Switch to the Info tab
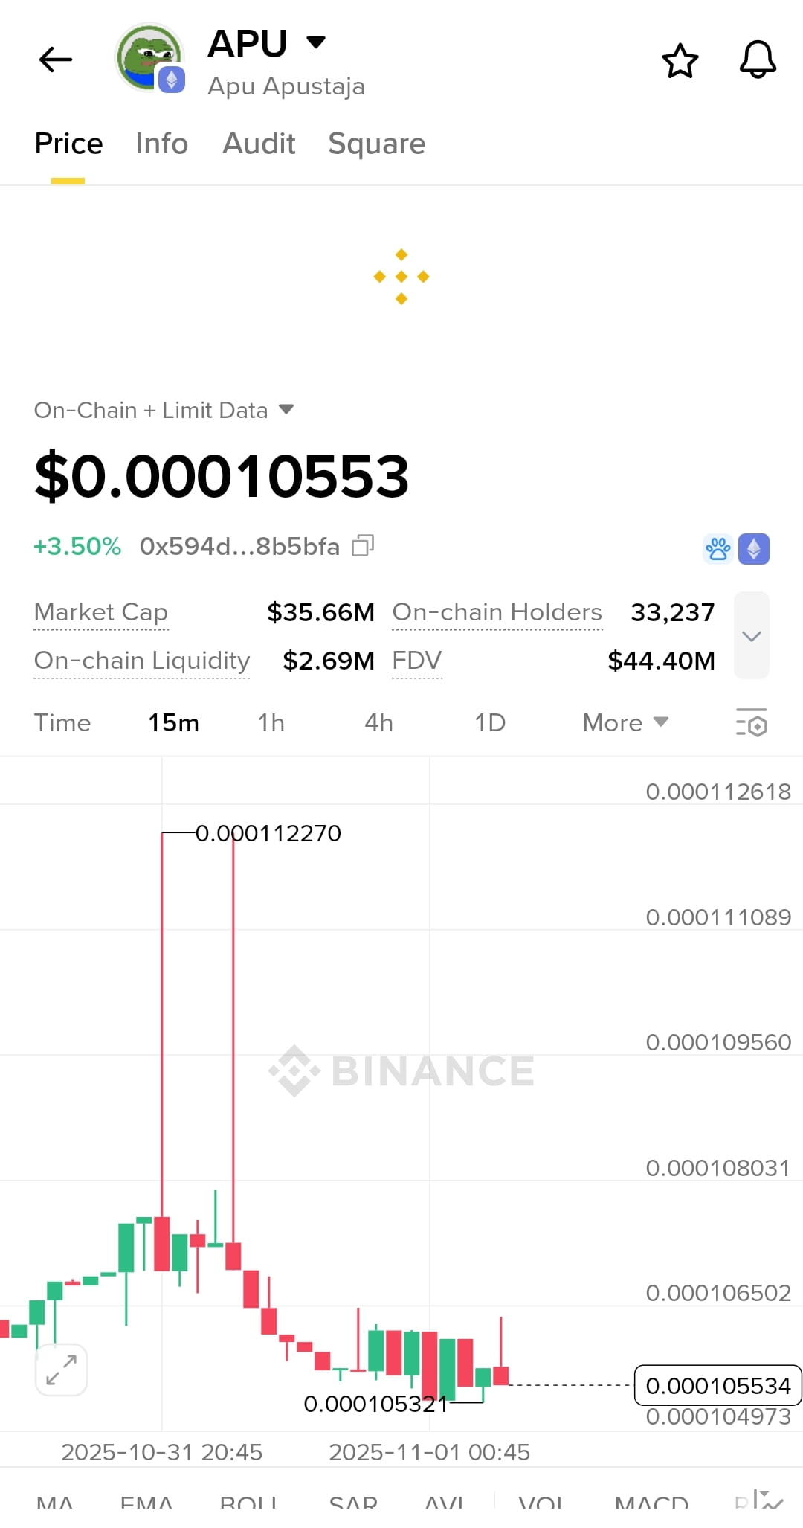 tap(161, 144)
